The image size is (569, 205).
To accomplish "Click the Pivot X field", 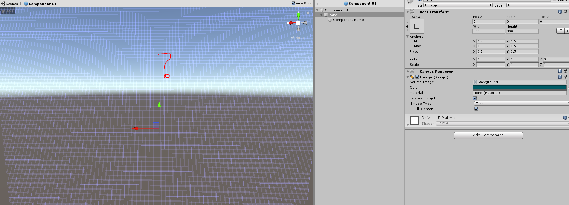I will (491, 51).
